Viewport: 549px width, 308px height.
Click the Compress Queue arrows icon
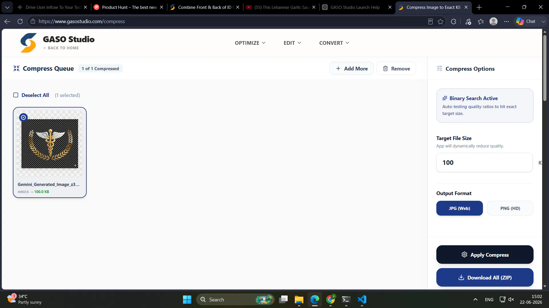(17, 68)
